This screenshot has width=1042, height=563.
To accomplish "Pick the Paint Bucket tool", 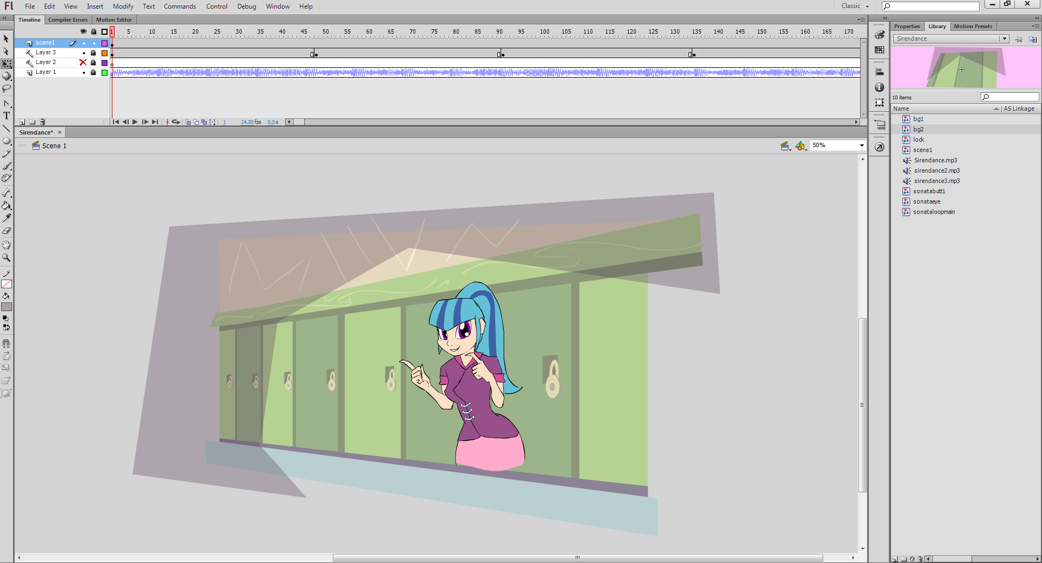I will point(7,206).
